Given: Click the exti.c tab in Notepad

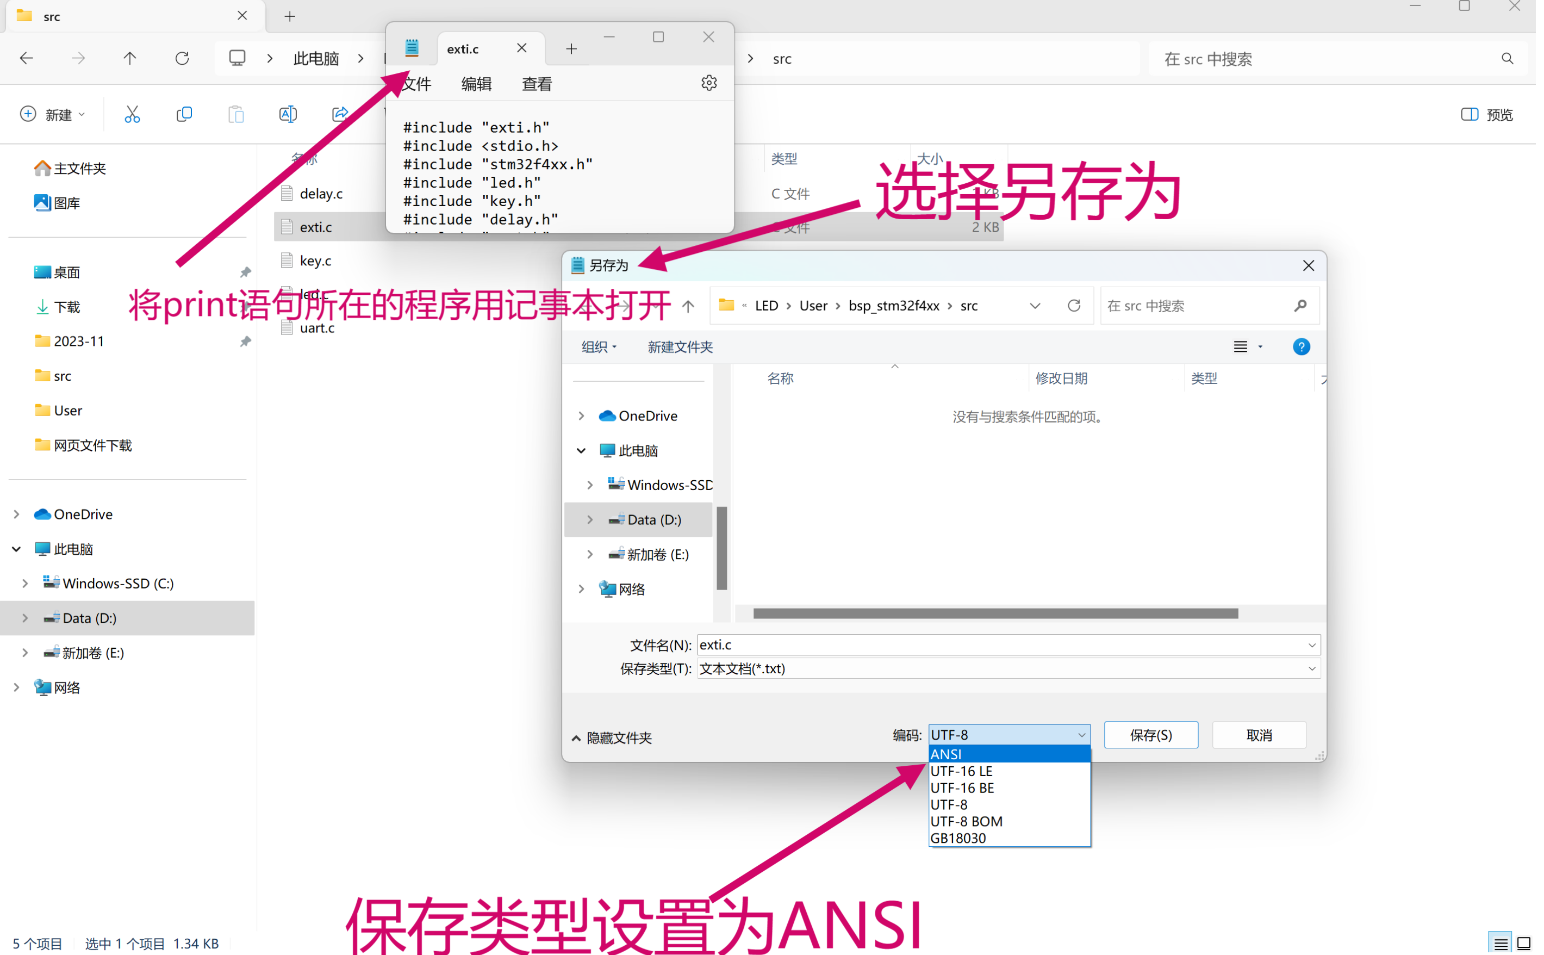Looking at the screenshot, I should pyautogui.click(x=462, y=46).
